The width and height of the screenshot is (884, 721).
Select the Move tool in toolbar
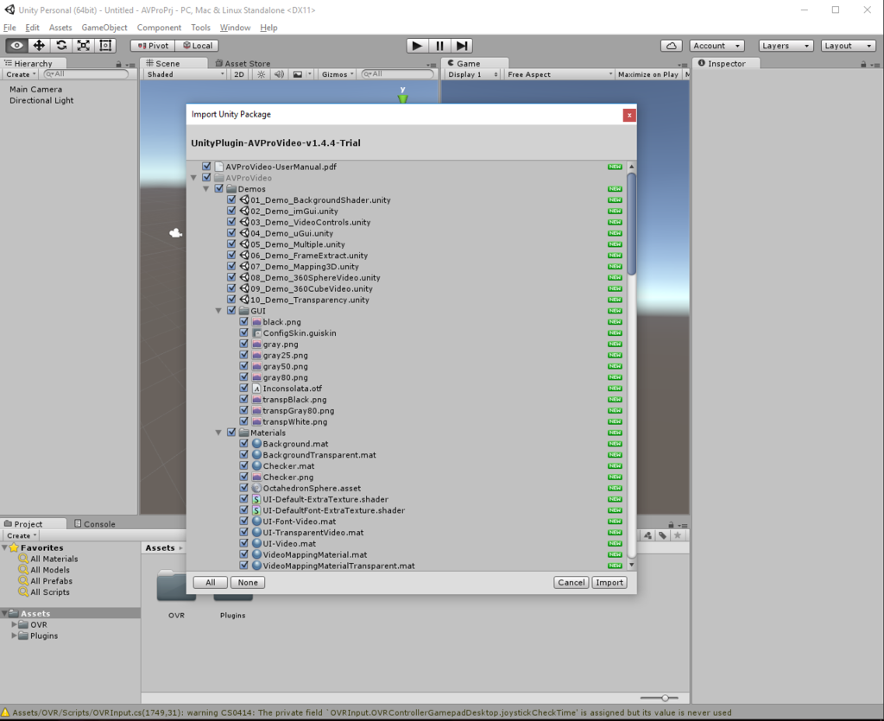[x=39, y=46]
